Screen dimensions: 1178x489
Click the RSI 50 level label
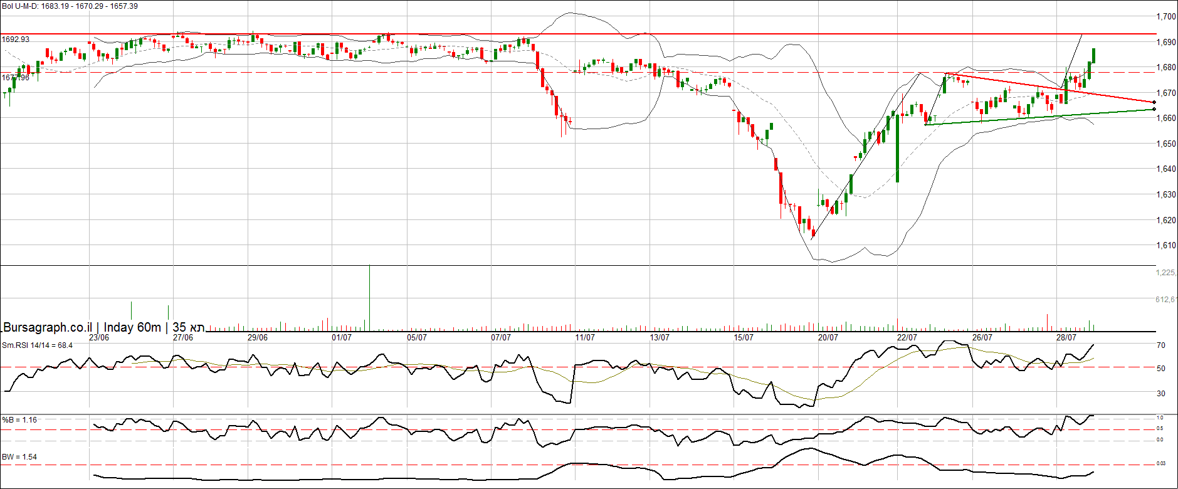(1161, 369)
